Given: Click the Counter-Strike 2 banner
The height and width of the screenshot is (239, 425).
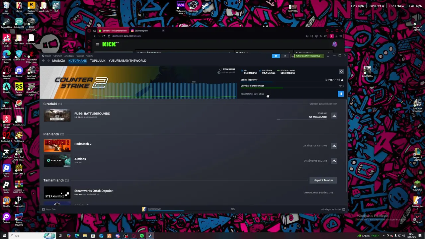Looking at the screenshot, I should tap(138, 83).
